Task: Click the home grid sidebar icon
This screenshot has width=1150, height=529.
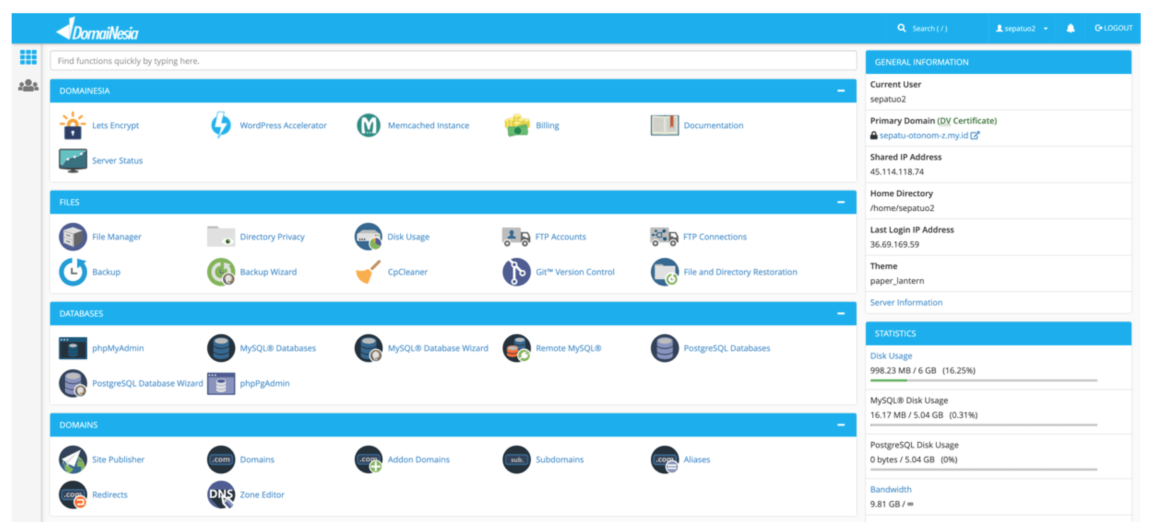Action: 28,57
